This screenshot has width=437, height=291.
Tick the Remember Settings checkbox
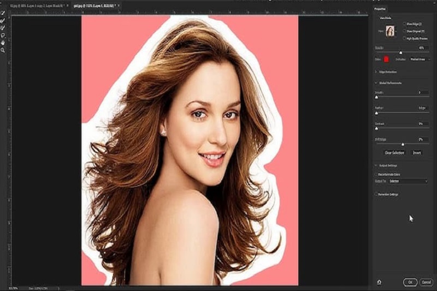376,194
